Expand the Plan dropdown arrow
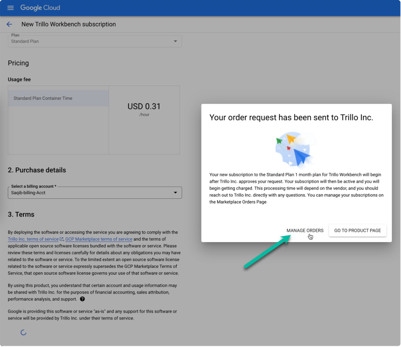Screen dimensions: 401x347 pos(175,41)
